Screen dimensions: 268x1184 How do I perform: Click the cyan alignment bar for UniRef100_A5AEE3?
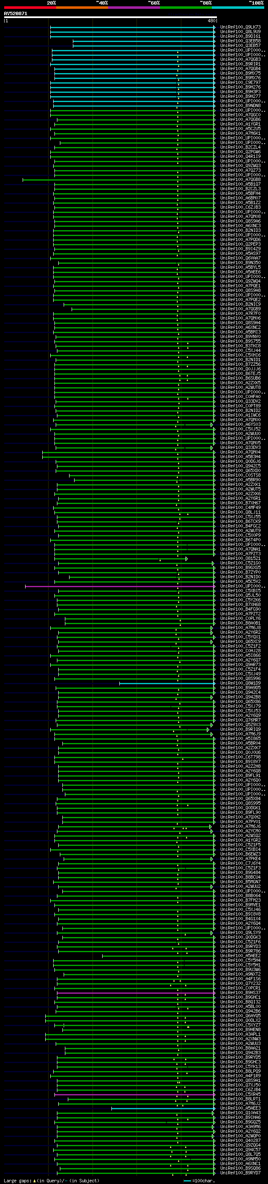[x=163, y=1108]
